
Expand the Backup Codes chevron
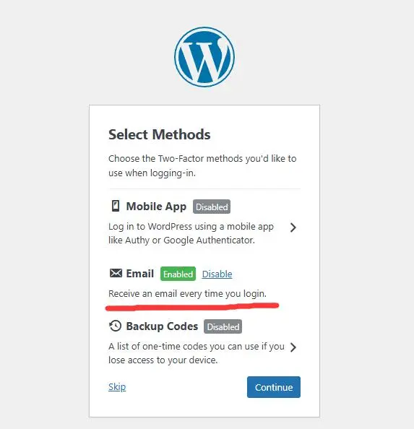[x=293, y=347]
